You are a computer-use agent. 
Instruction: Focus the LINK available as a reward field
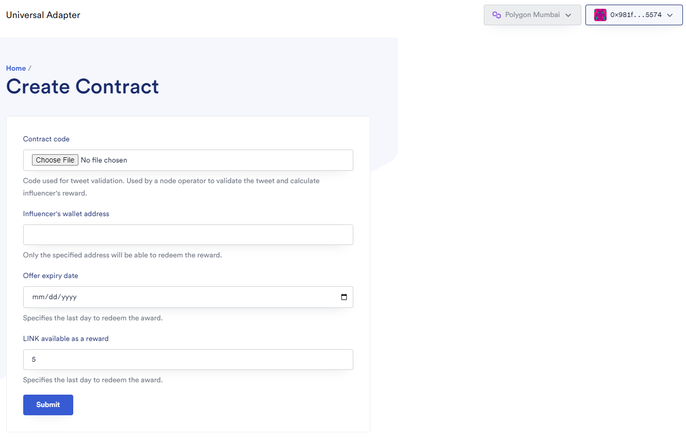[188, 360]
